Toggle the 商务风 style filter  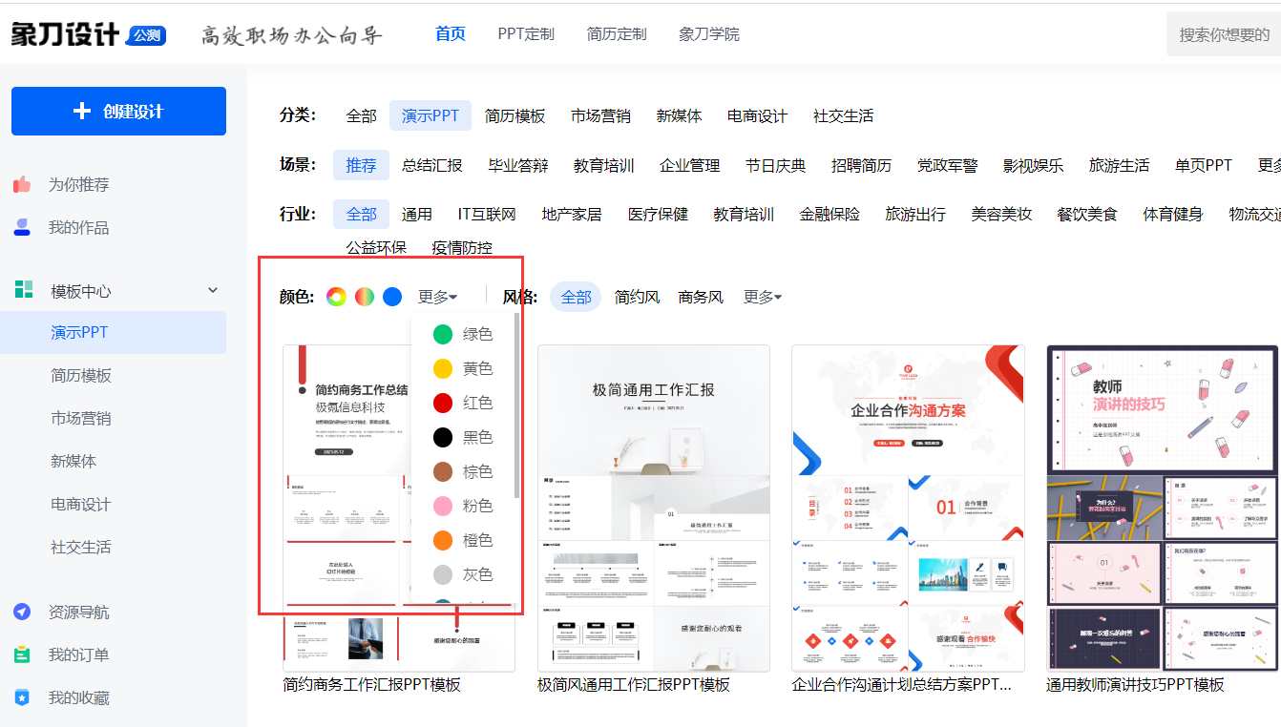701,297
